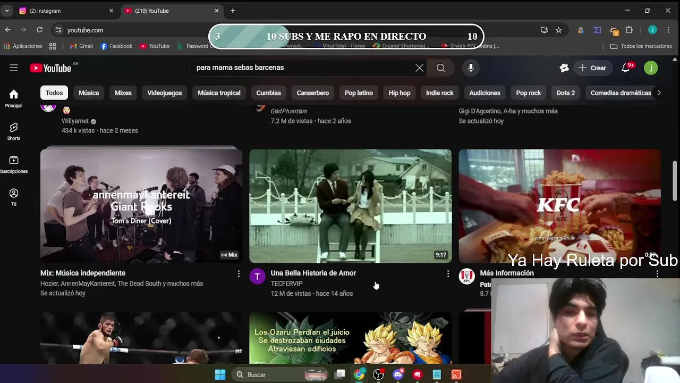Image resolution: width=680 pixels, height=383 pixels.
Task: Select the Canserbero chip
Action: (313, 93)
